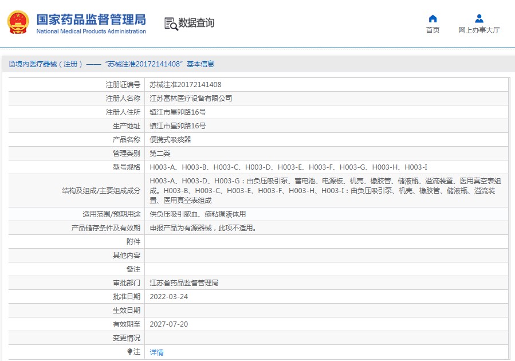Select registration number 苏械注准20172141408 value
The height and width of the screenshot is (361, 515).
coord(186,85)
